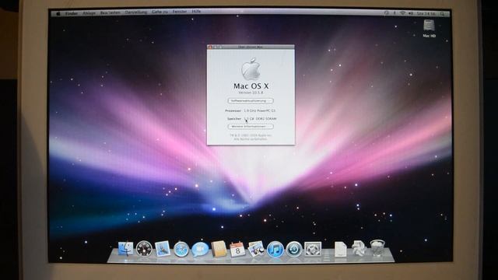Click the Softwareaktualisierung button

251,101
